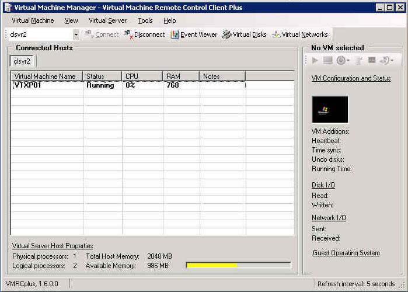
Task: Click the Logical processors label
Action: pyautogui.click(x=39, y=266)
